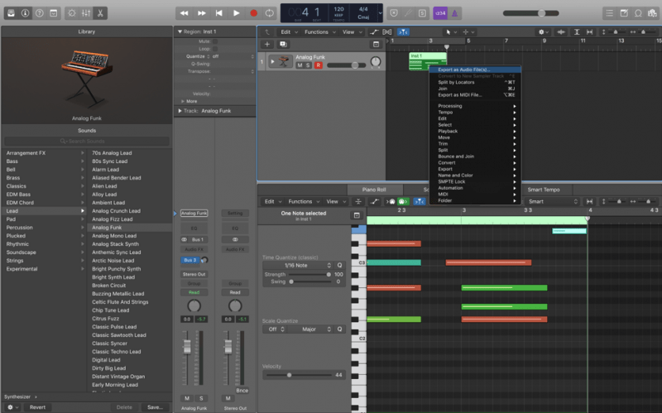Switch to the Piano Roll tab
Image resolution: width=662 pixels, height=413 pixels.
pos(374,190)
